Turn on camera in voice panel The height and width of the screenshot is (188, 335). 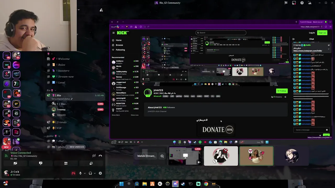click(x=15, y=163)
